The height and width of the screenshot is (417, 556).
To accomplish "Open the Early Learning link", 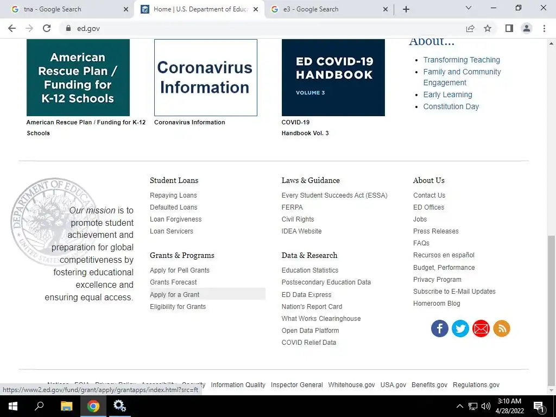I will coord(447,94).
